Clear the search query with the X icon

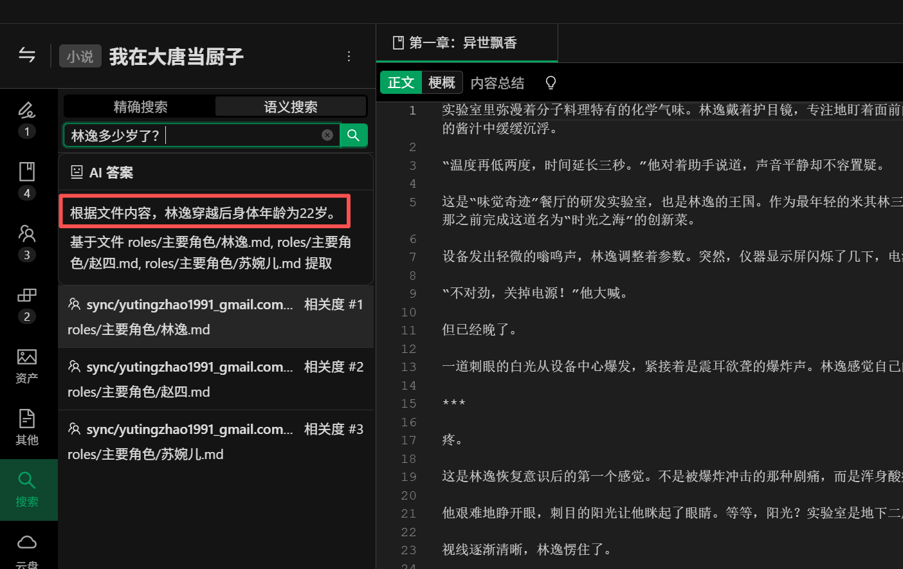pos(327,135)
